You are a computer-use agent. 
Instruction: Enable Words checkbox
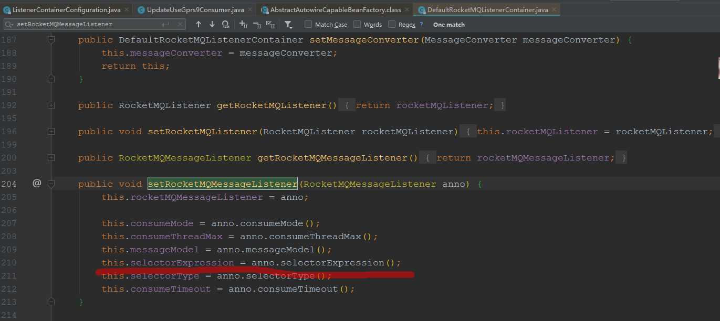click(x=357, y=24)
